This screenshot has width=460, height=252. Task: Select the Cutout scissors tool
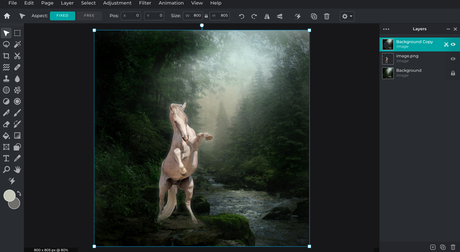tap(17, 56)
